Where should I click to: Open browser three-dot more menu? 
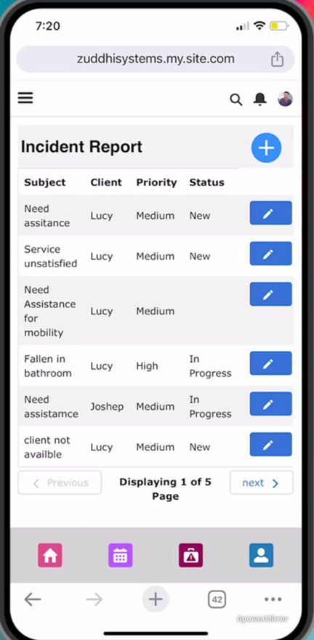(x=273, y=599)
